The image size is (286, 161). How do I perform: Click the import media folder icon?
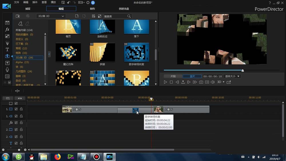tap(18, 16)
